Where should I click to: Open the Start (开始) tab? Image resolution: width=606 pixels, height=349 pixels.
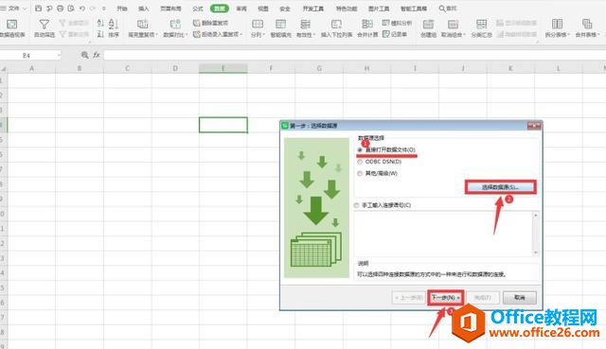pos(122,9)
